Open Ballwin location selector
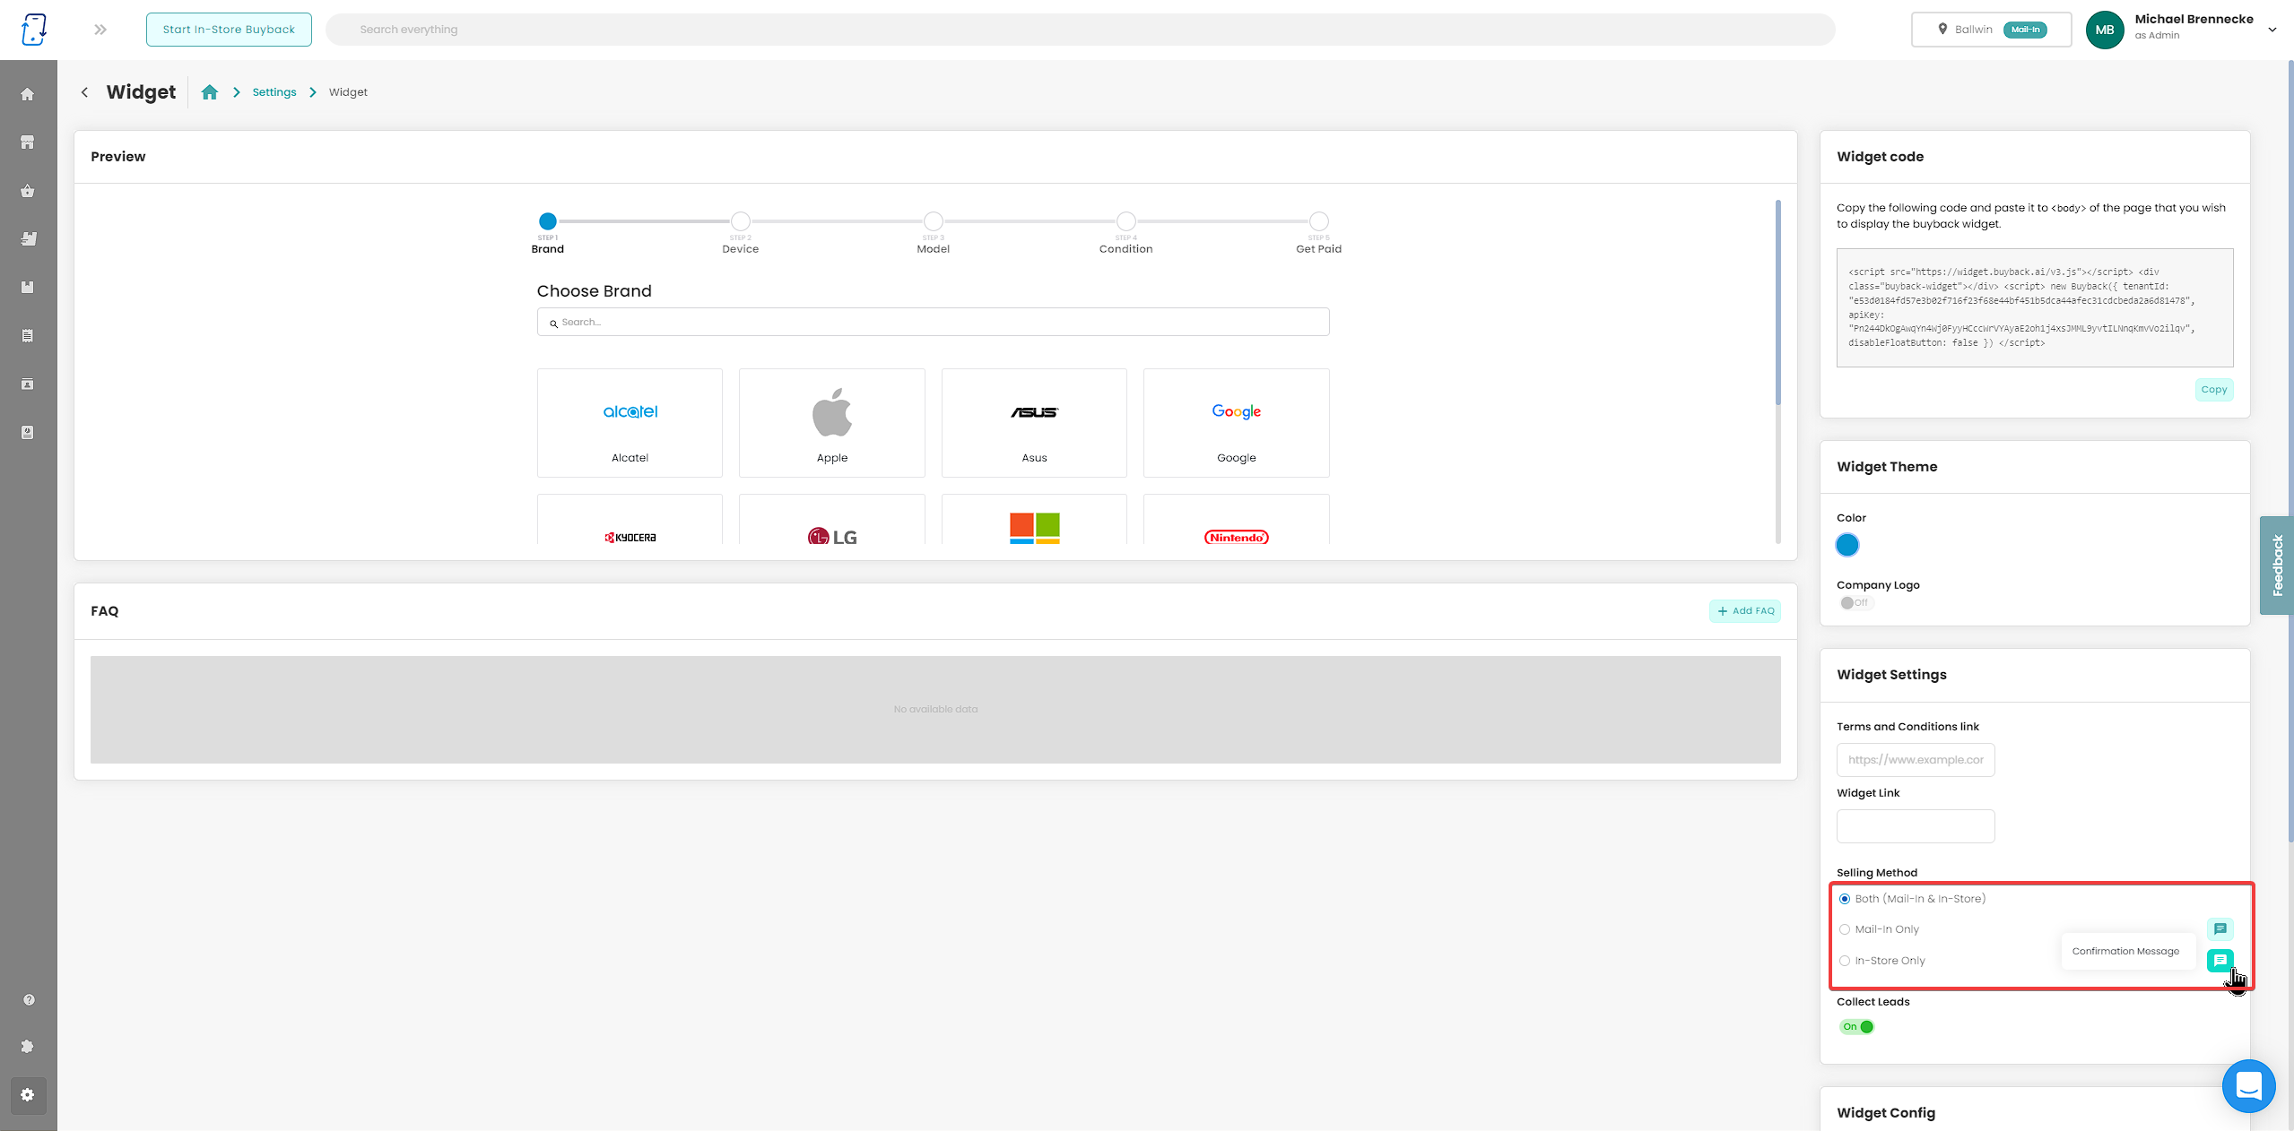Image resolution: width=2294 pixels, height=1131 pixels. (1991, 30)
